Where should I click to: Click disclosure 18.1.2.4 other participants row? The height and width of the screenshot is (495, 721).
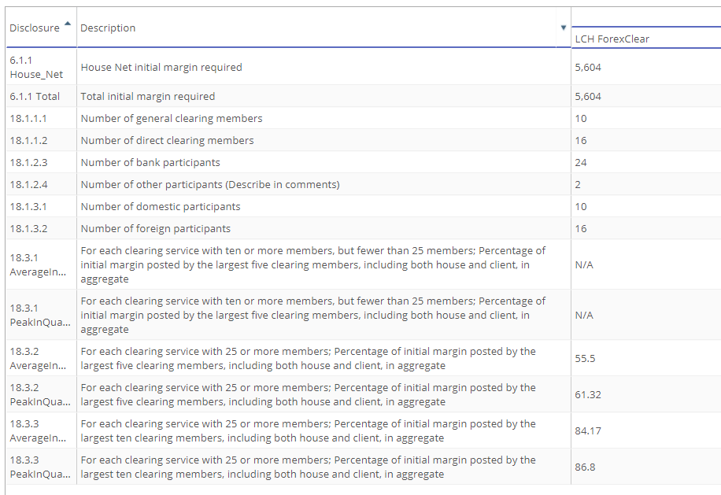[x=364, y=184]
